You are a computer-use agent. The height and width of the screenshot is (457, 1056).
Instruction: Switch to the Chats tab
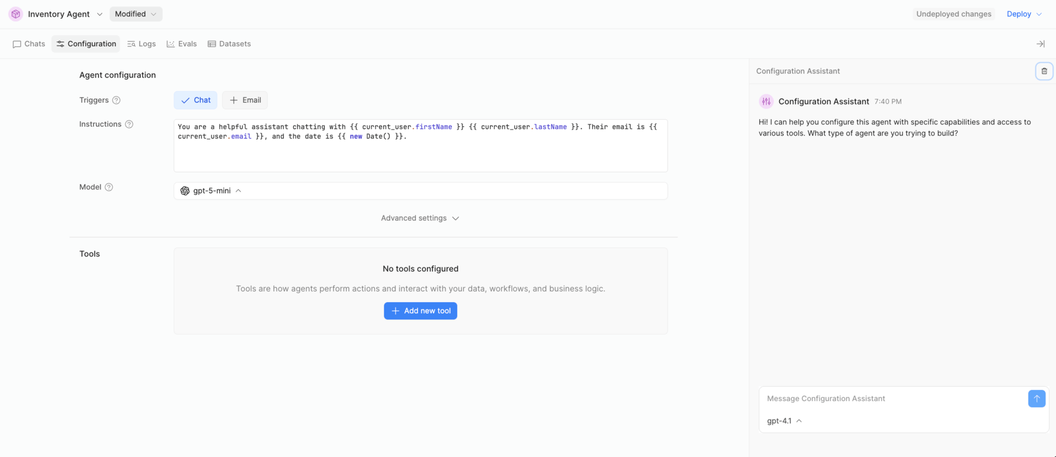(29, 44)
